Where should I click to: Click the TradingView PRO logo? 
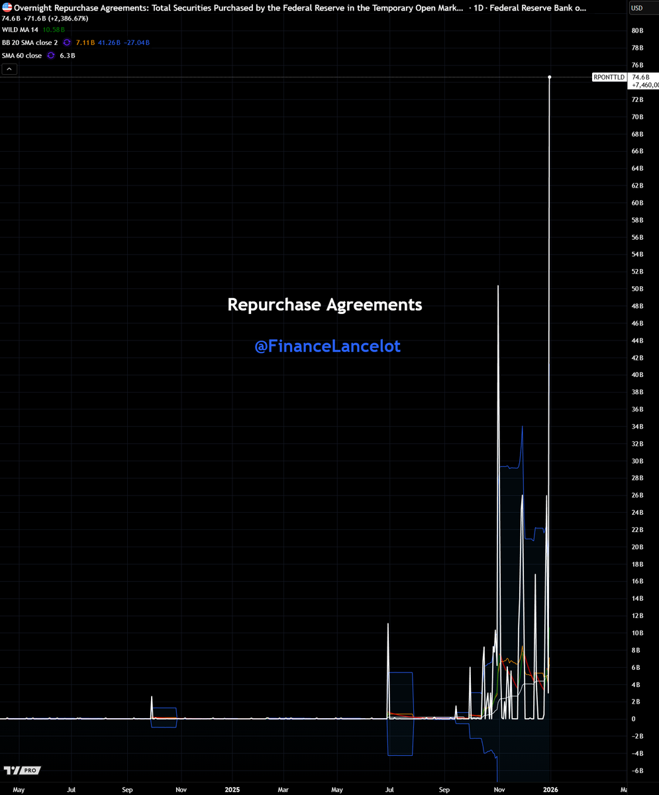pos(23,770)
